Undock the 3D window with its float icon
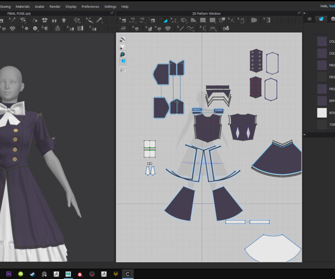 click(112, 13)
